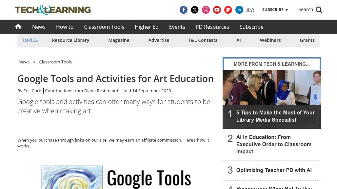Click the Search text field
This screenshot has width=337, height=189.
pyautogui.click(x=306, y=9)
